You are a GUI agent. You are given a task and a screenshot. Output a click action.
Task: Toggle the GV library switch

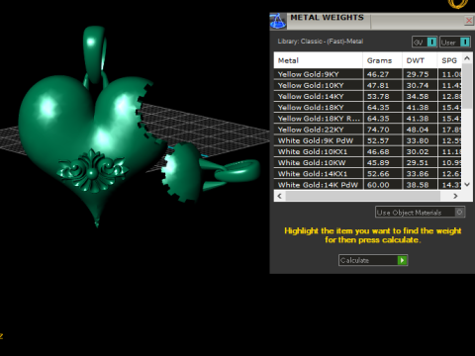pos(425,43)
